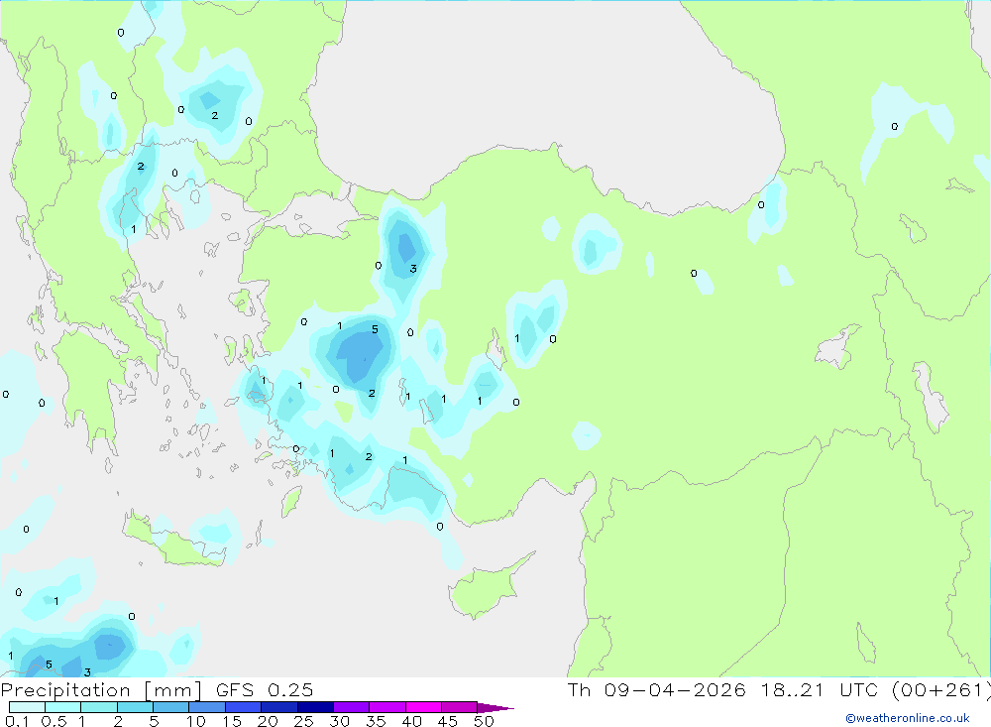Click the 15 legend scale label
Screen dimensions: 991x727
pos(232,721)
